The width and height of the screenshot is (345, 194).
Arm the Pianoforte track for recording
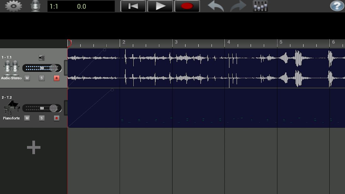click(x=56, y=118)
